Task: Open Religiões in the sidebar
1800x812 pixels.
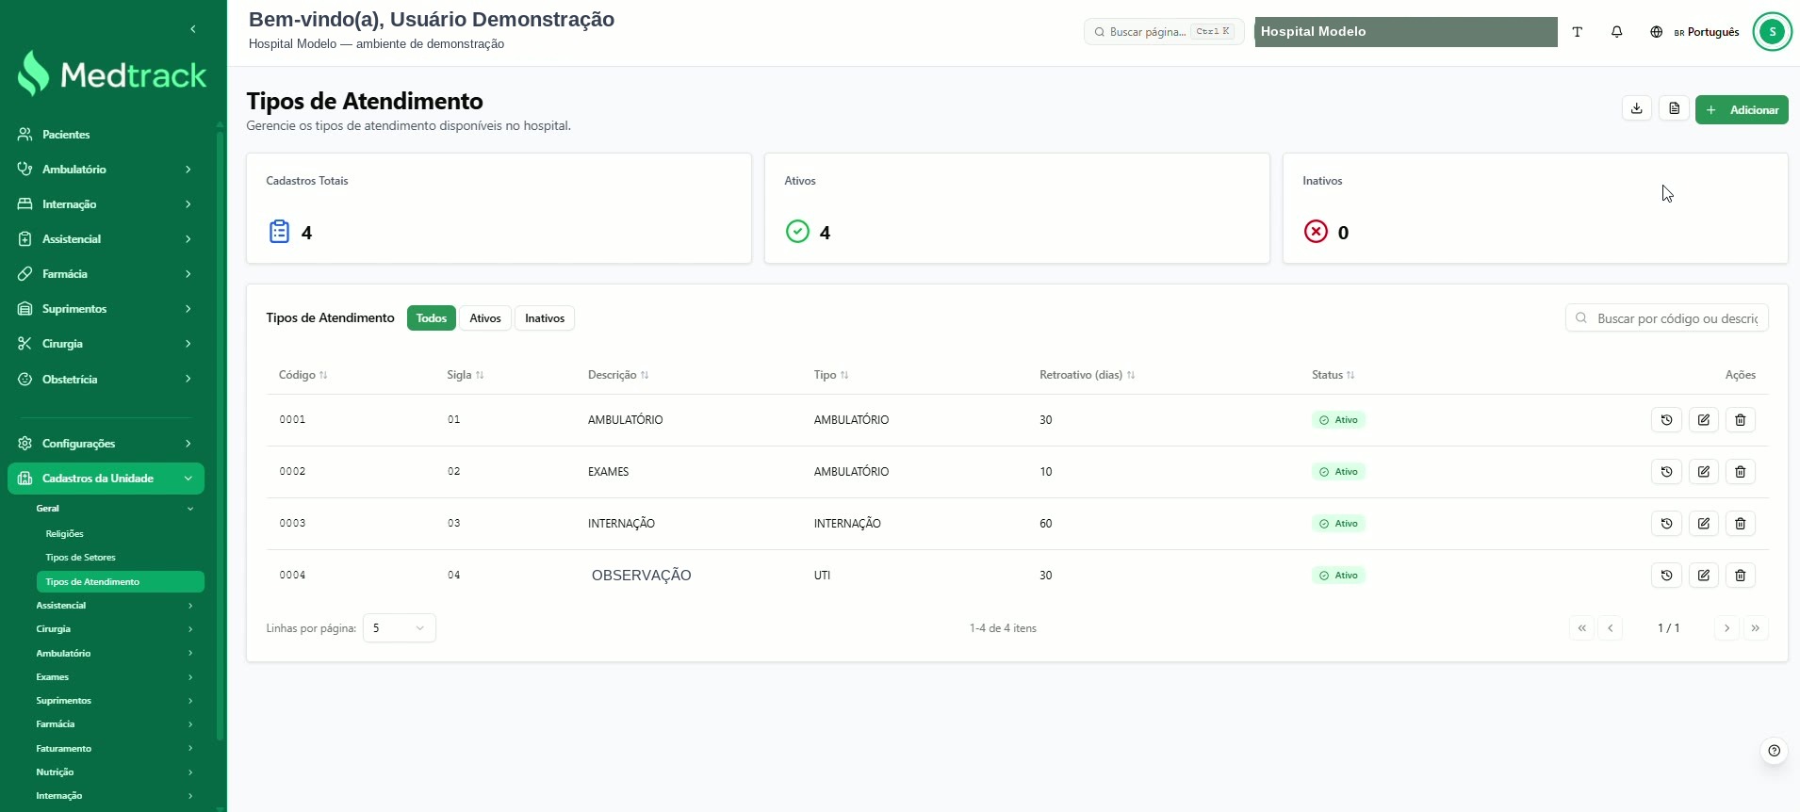Action: (x=64, y=534)
